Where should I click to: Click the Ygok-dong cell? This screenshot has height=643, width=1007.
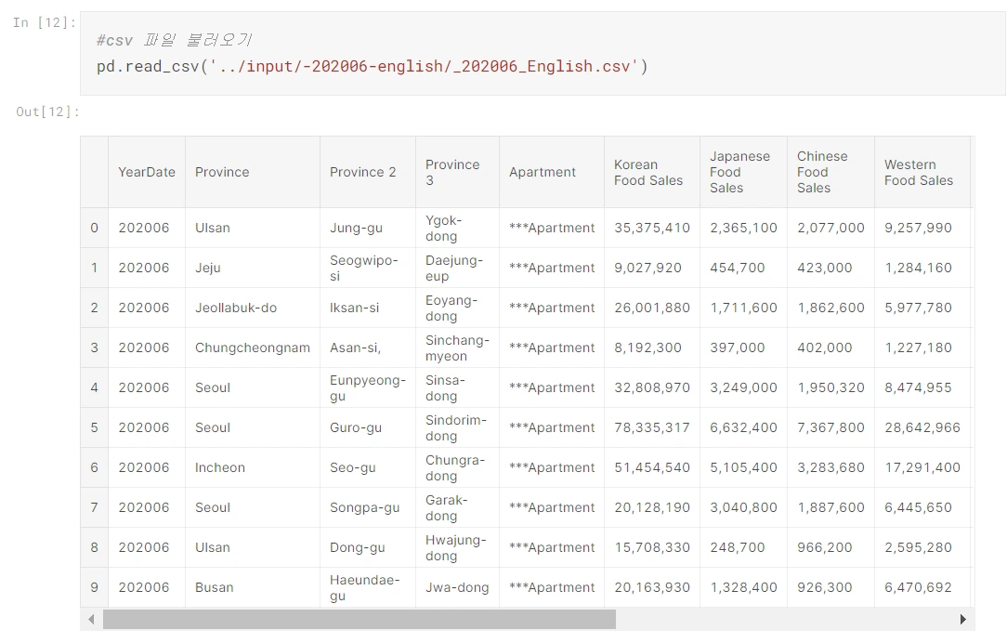pos(457,228)
